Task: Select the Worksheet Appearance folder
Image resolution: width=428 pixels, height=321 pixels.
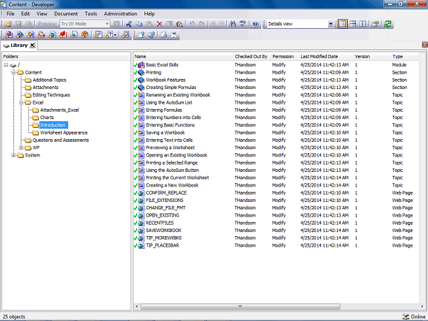Action: [64, 132]
